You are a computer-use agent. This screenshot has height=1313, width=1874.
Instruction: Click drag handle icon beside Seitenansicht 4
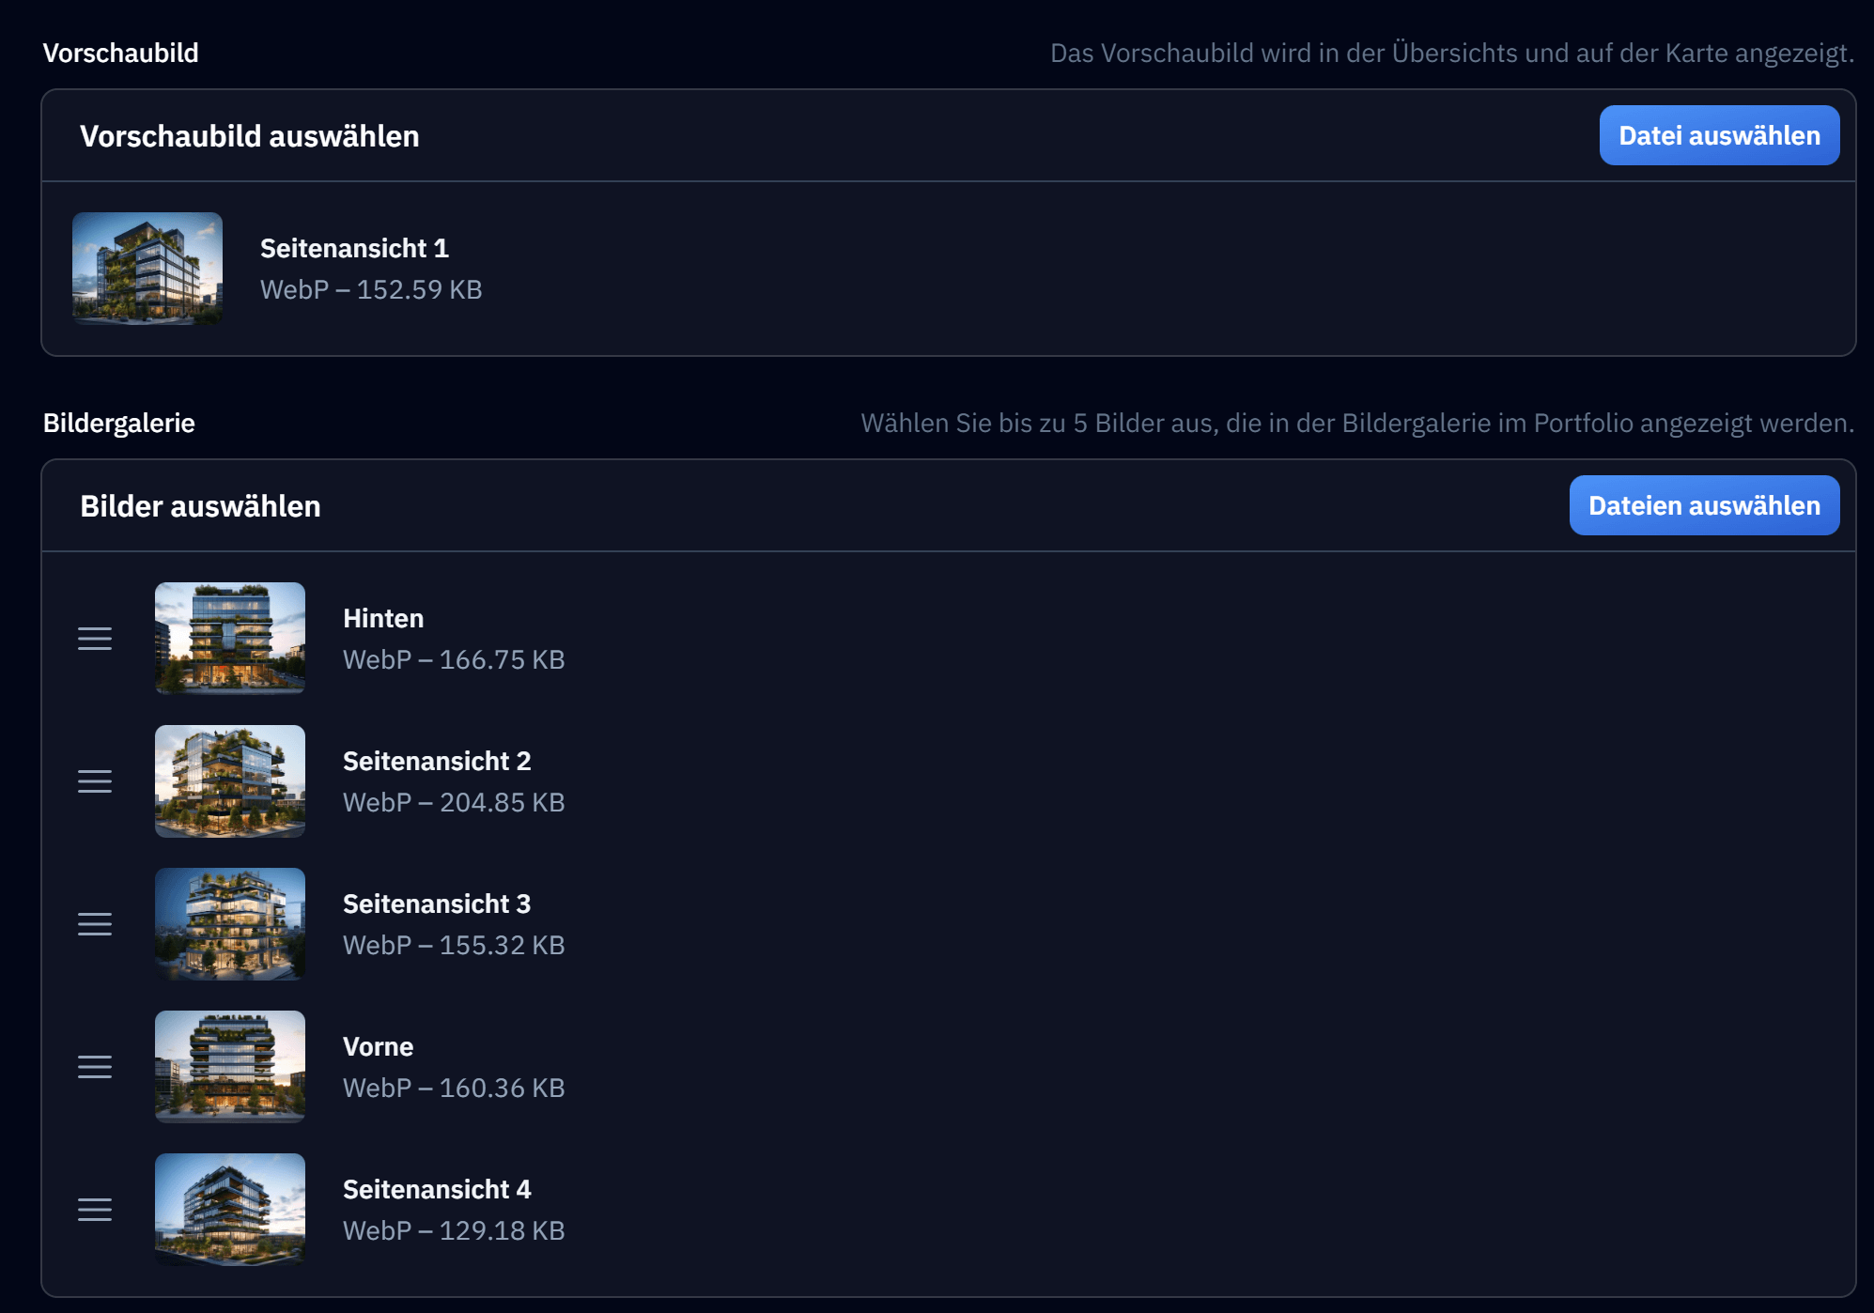95,1210
